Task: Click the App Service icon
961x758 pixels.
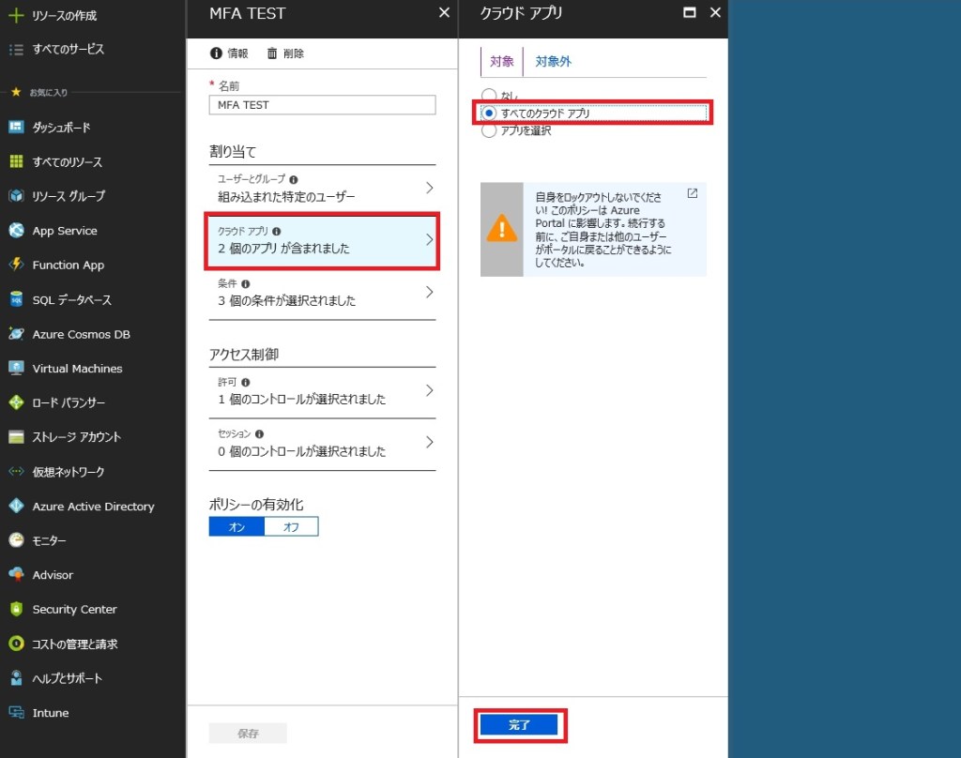Action: point(16,231)
